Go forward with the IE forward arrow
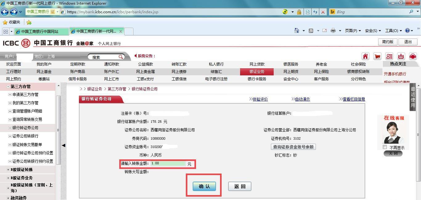The width and height of the screenshot is (421, 200). point(14,12)
